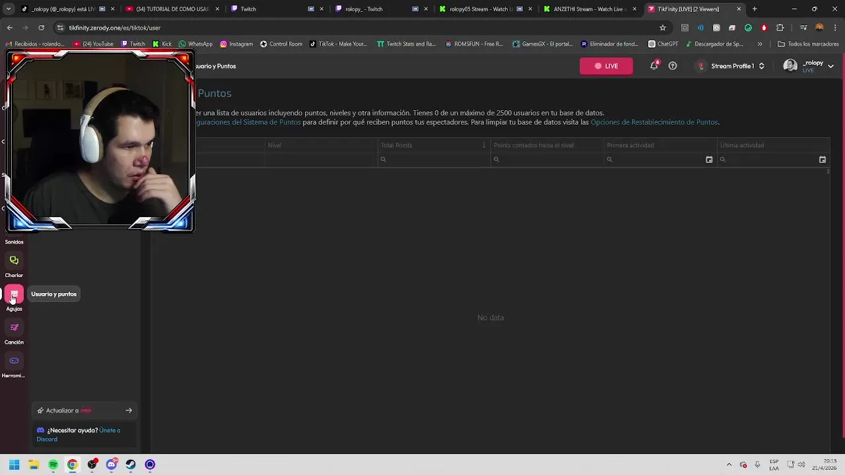Open the Herramientas tools sidebar icon
This screenshot has width=845, height=475.
click(x=14, y=361)
